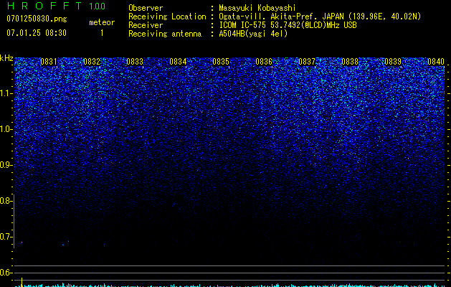
Task: Click the 0835 time marker
Action: coord(221,62)
